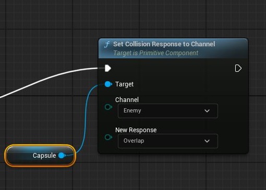Click the blue Target input pin
Image resolution: width=266 pixels, height=190 pixels.
[108, 84]
